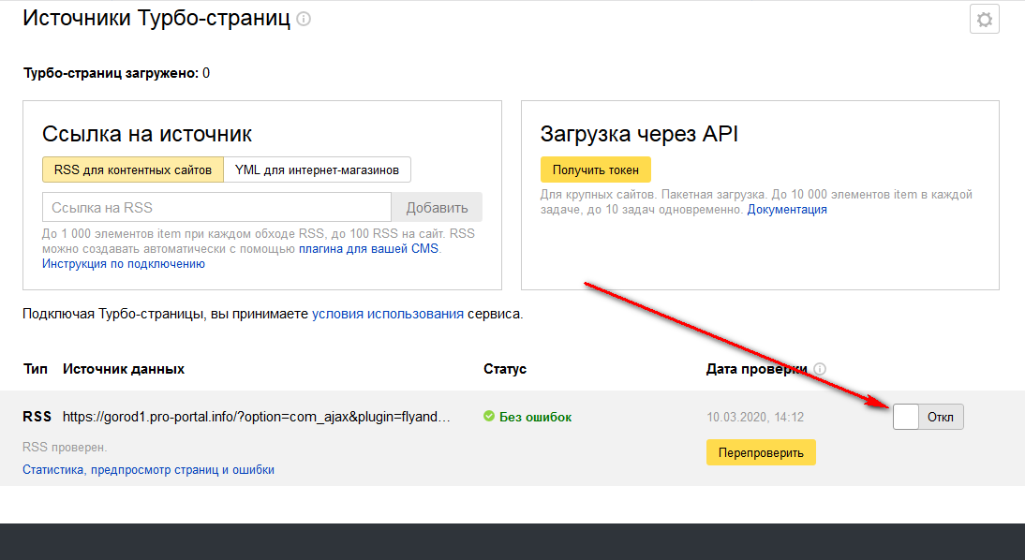Open settings via the gear icon

click(x=984, y=20)
